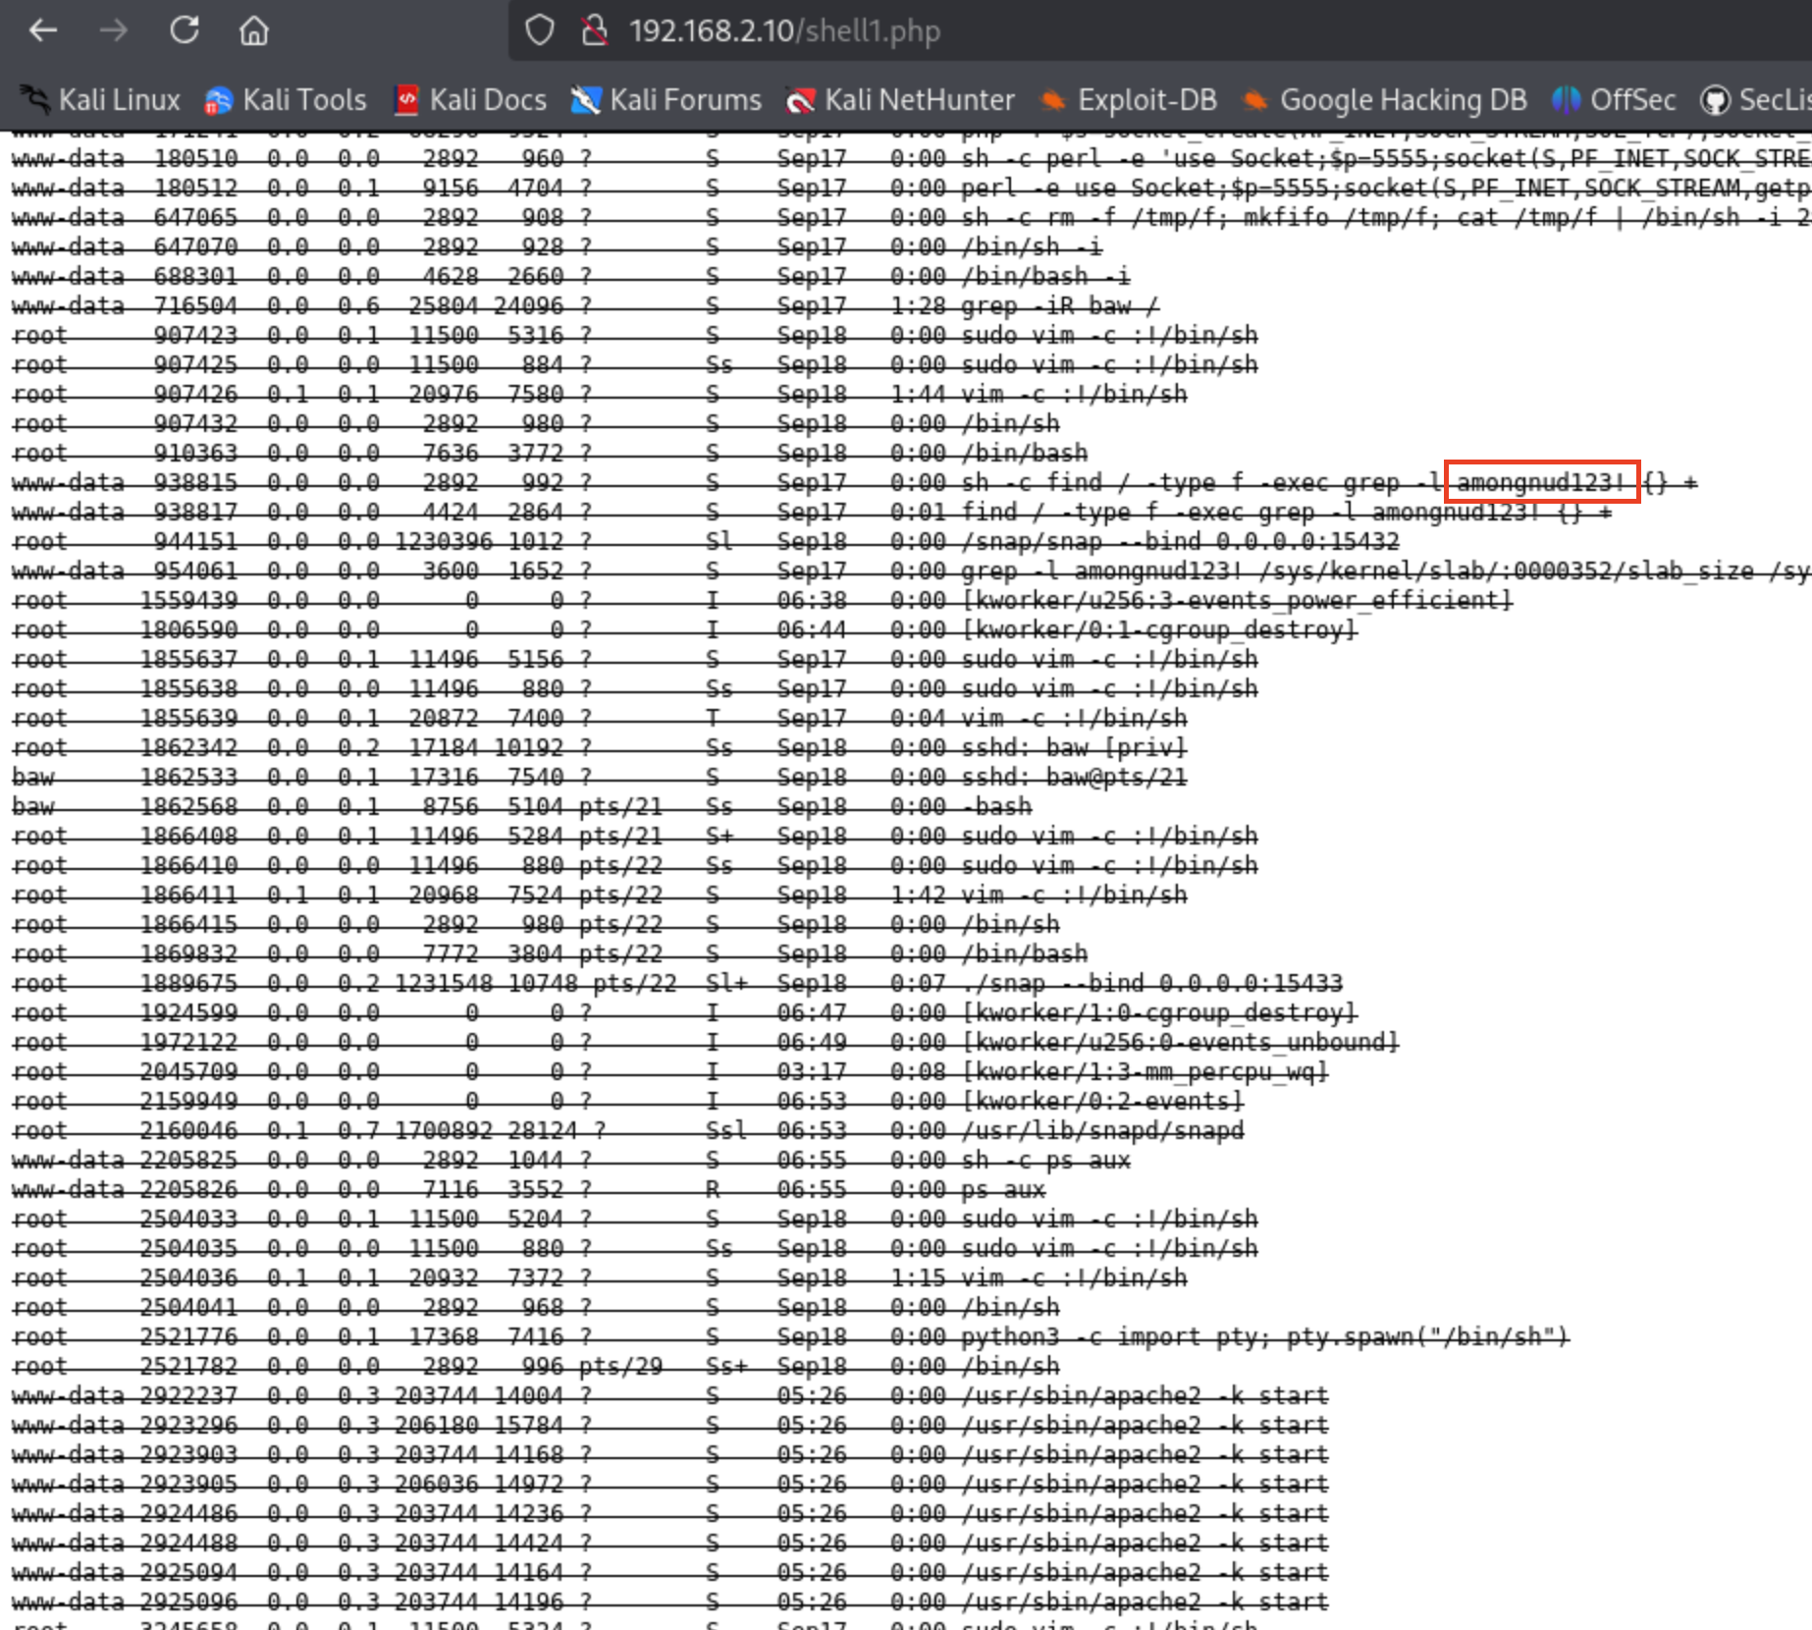Viewport: 1812px width, 1630px height.
Task: Click the highlighted amongnud123! text
Action: click(1541, 482)
